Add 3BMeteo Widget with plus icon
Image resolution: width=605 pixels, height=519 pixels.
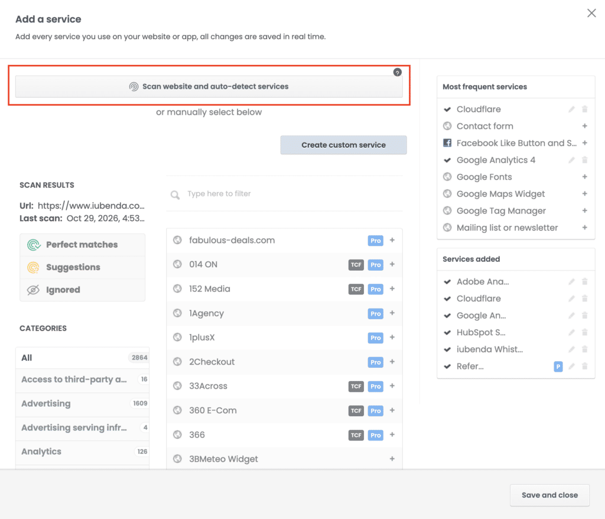pyautogui.click(x=392, y=459)
